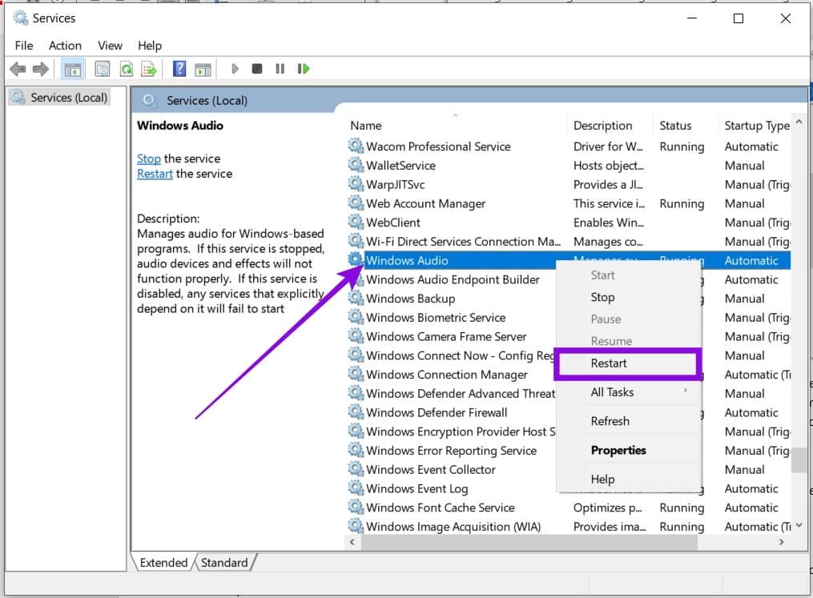The image size is (813, 598).
Task: Click the horizontal scrollbar left arrow
Action: point(352,542)
